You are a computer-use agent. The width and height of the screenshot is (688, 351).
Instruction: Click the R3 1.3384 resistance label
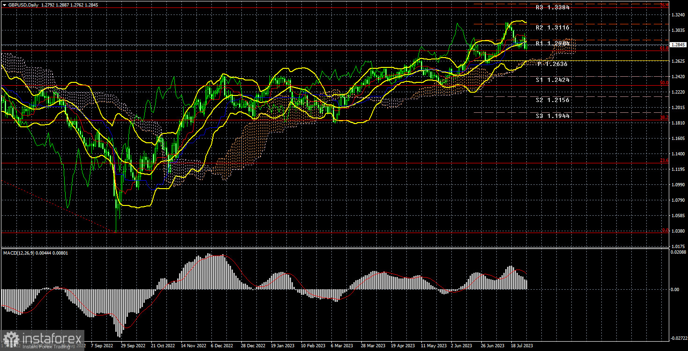[x=553, y=8]
